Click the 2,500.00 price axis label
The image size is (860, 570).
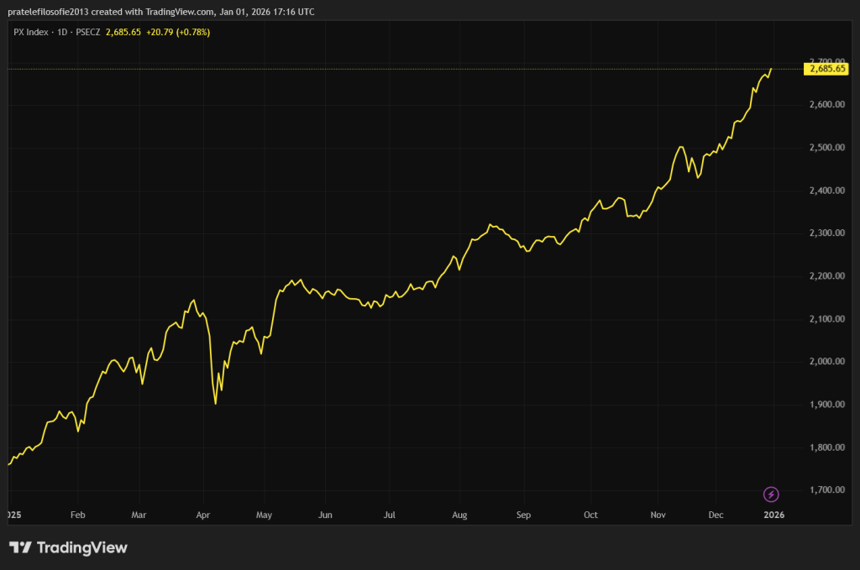pyautogui.click(x=826, y=148)
